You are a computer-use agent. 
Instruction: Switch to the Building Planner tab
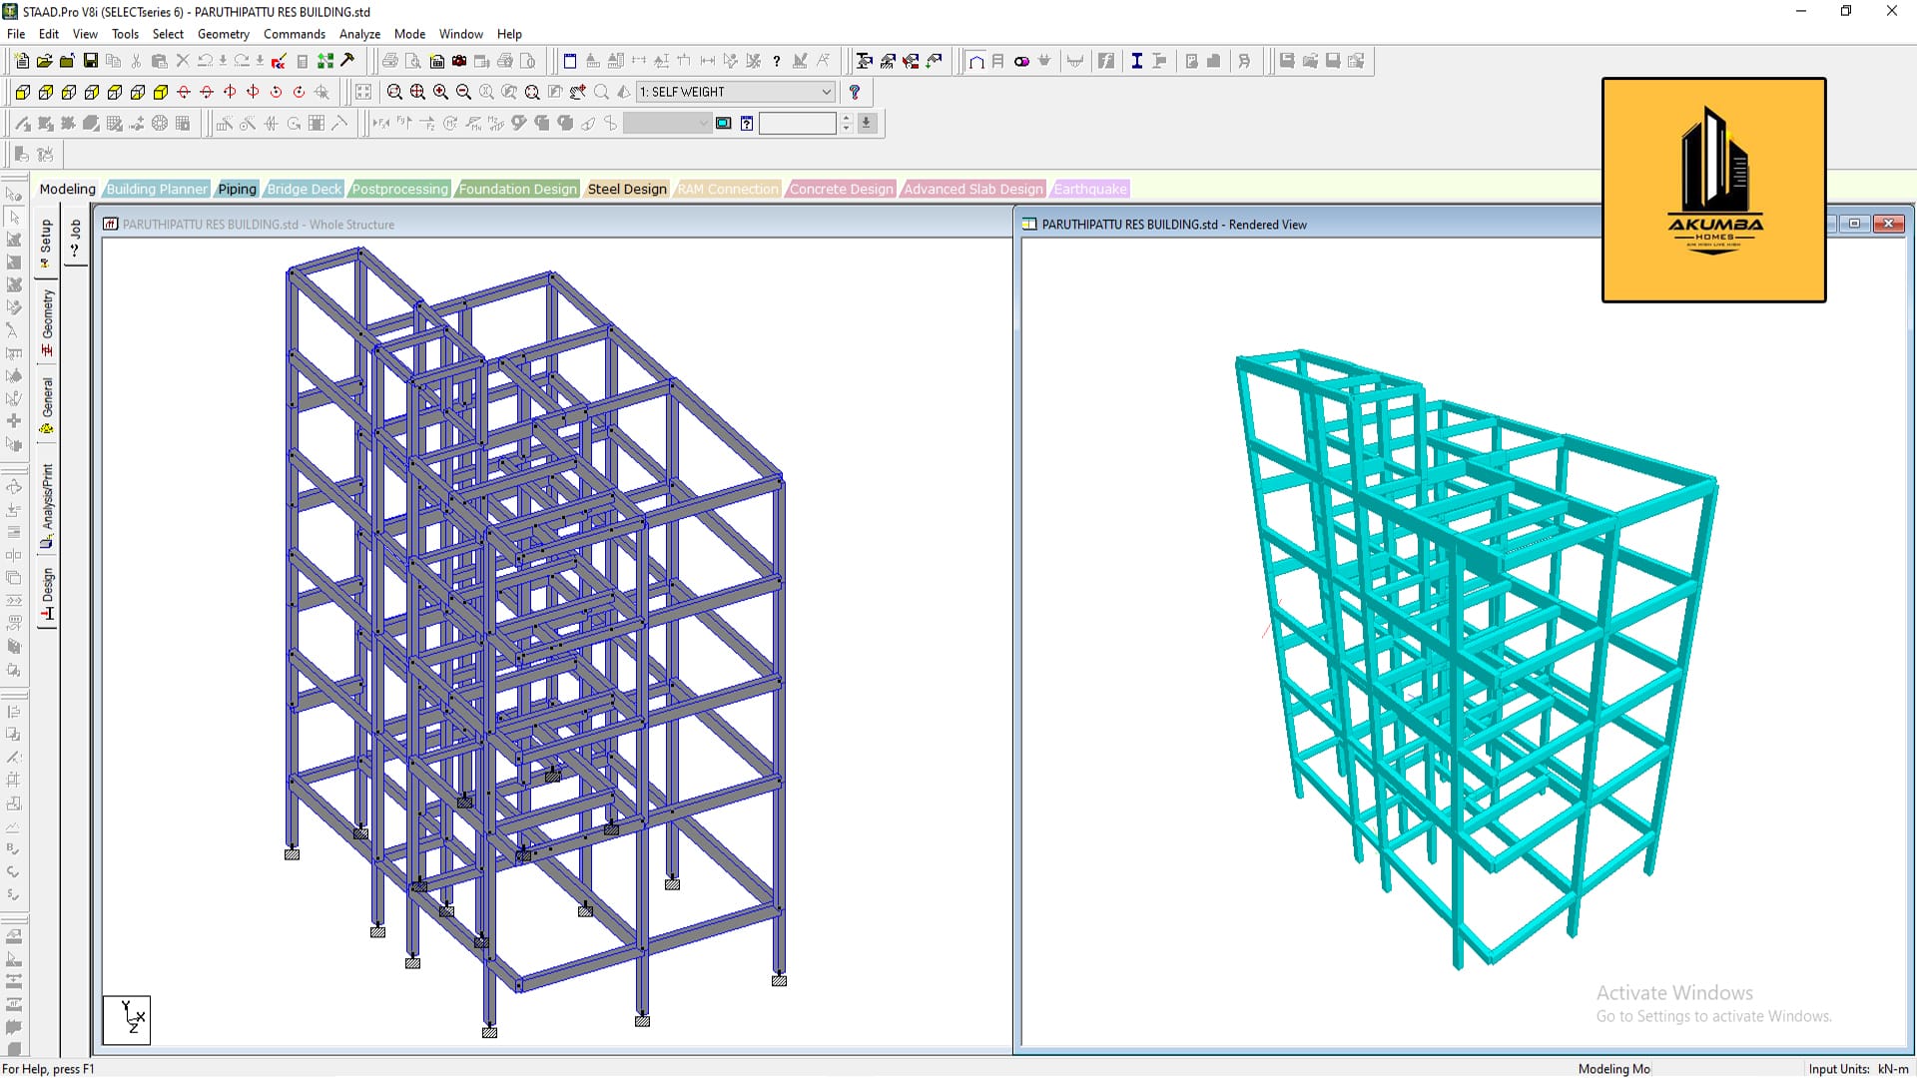157,189
